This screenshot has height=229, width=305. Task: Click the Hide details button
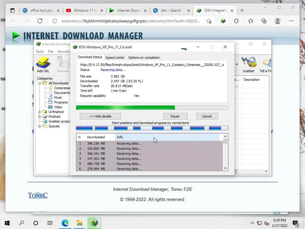point(100,117)
